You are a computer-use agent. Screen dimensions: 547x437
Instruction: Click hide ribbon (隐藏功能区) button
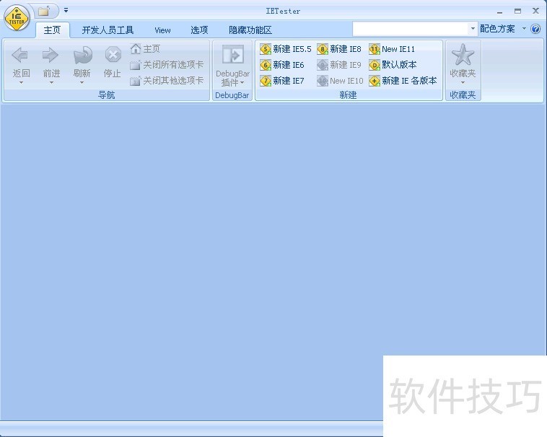[x=250, y=30]
